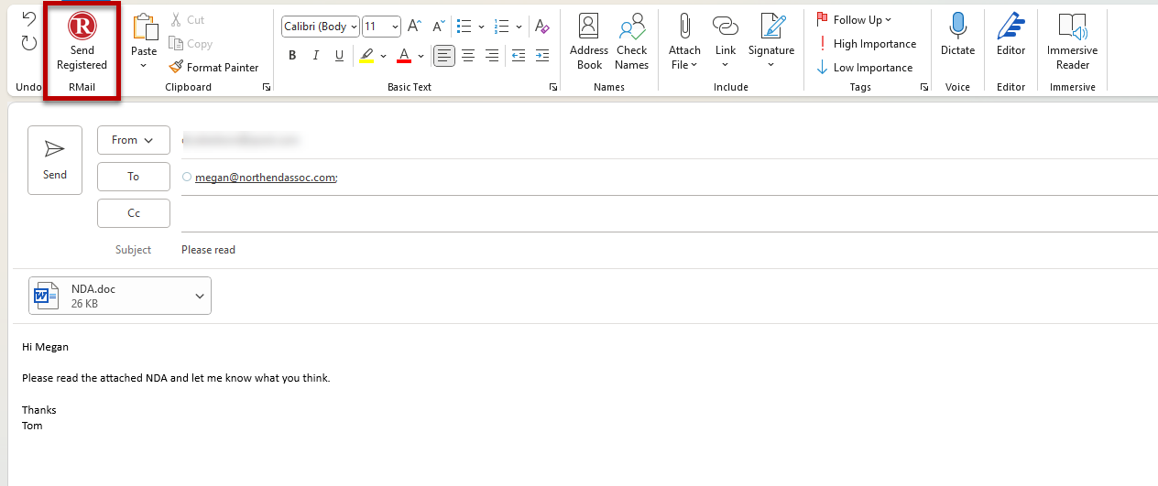
Task: Click the NDA.doc attachment
Action: [120, 296]
